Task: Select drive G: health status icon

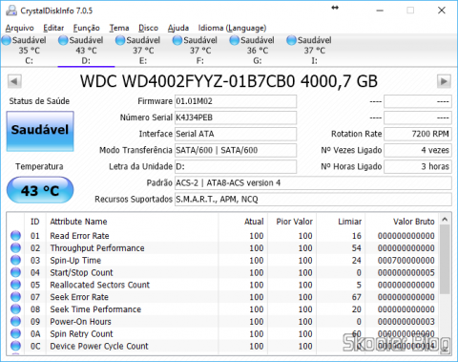Action: [235, 40]
